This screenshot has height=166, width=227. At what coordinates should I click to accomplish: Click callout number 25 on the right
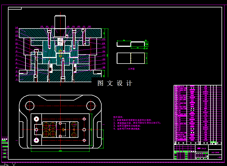pos(104,47)
